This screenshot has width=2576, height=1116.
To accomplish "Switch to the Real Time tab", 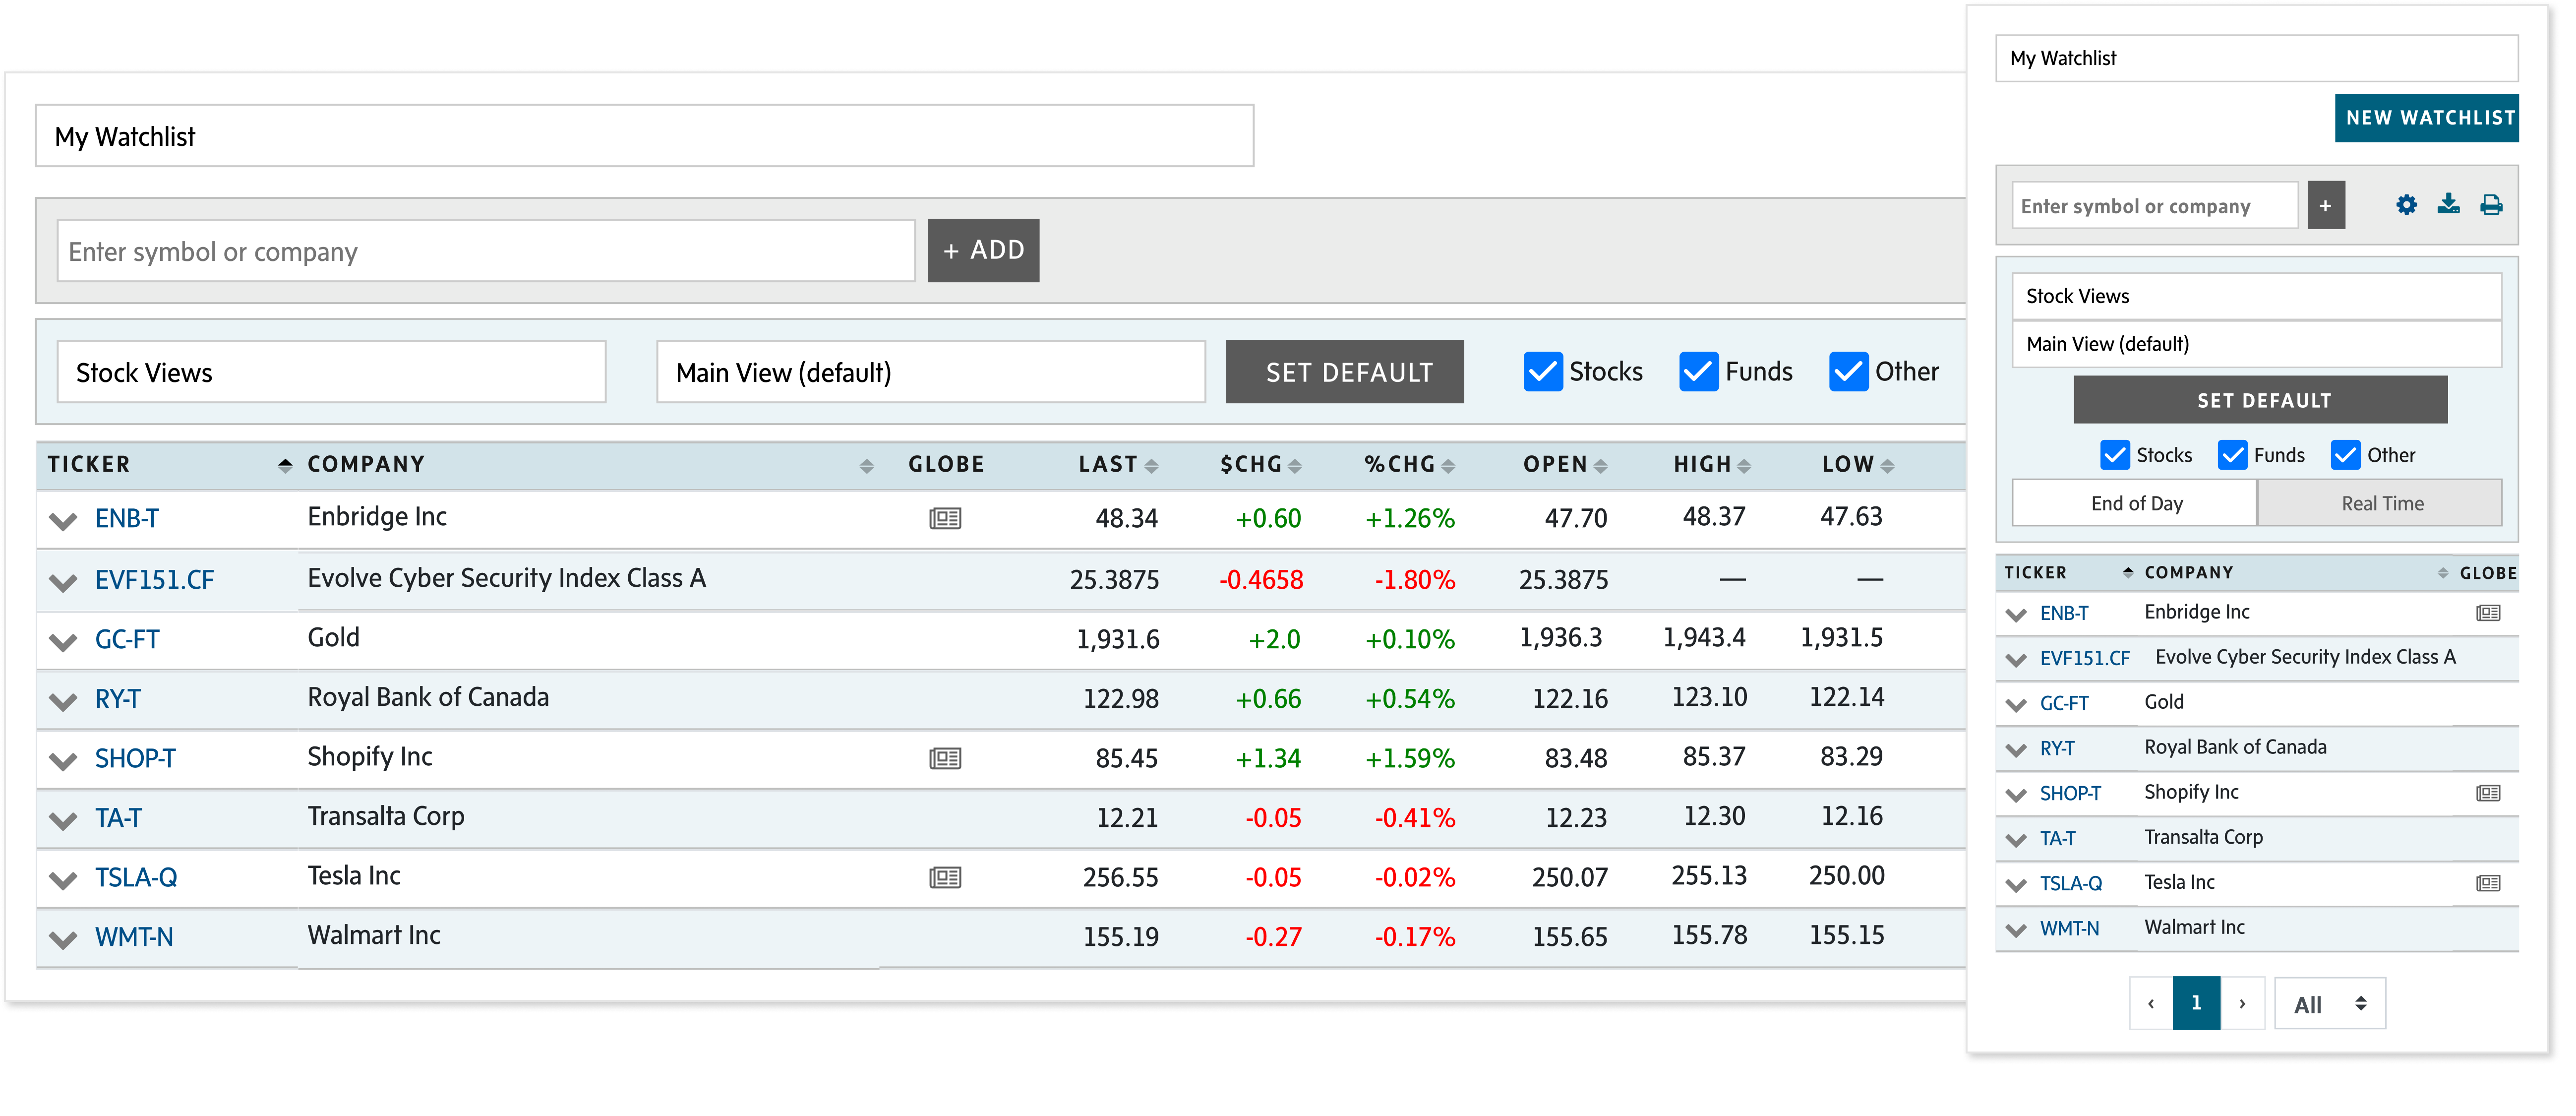I will click(2380, 503).
